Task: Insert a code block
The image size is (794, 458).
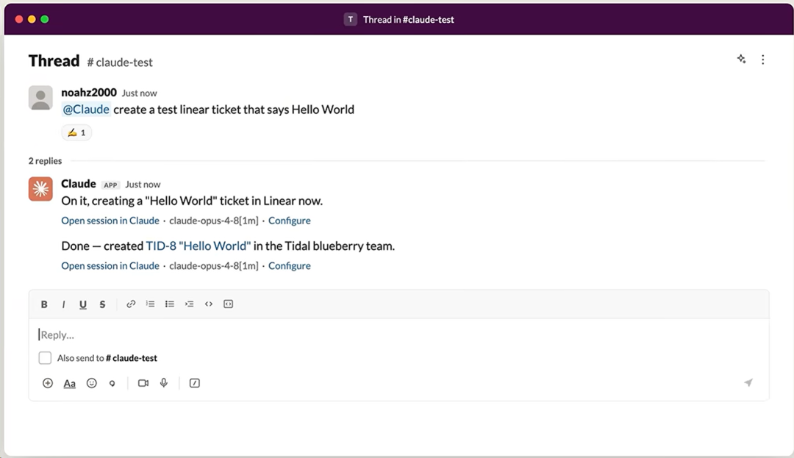Action: [x=229, y=304]
